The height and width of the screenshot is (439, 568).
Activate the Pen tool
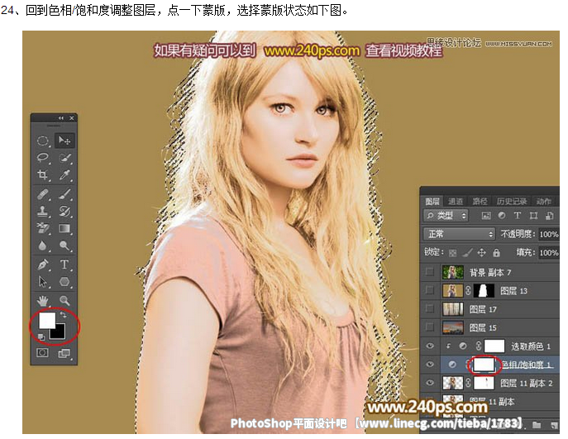43,265
